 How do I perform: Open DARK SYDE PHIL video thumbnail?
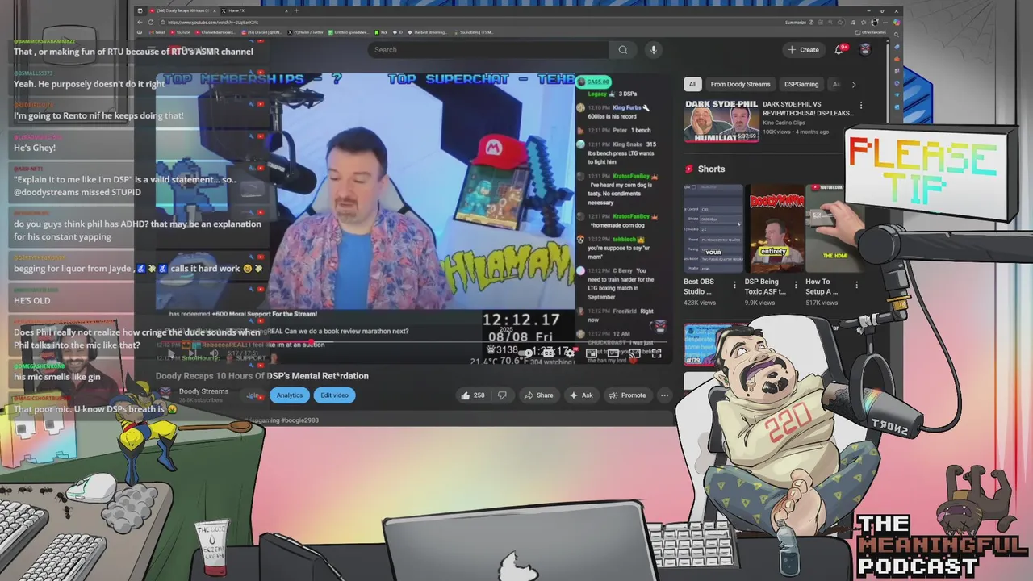721,120
